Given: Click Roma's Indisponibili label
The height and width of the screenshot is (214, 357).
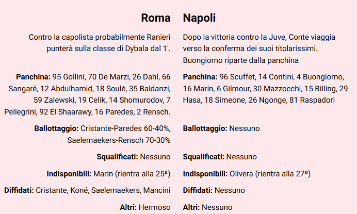Looking at the screenshot, I should pyautogui.click(x=70, y=173).
